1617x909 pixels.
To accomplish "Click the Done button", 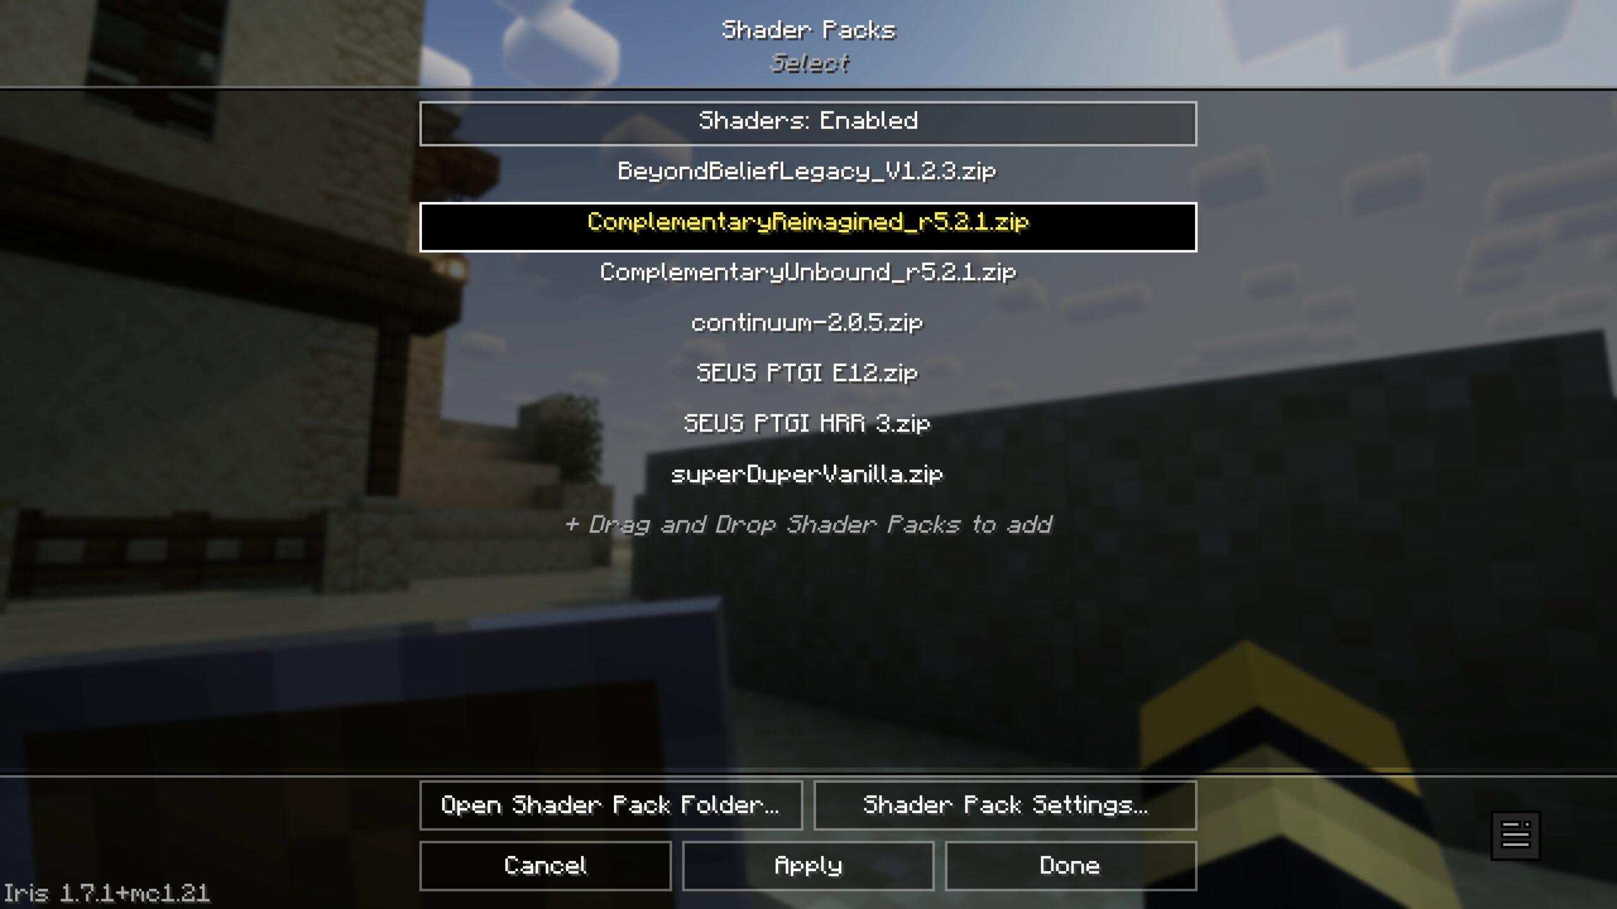I will click(x=1069, y=865).
